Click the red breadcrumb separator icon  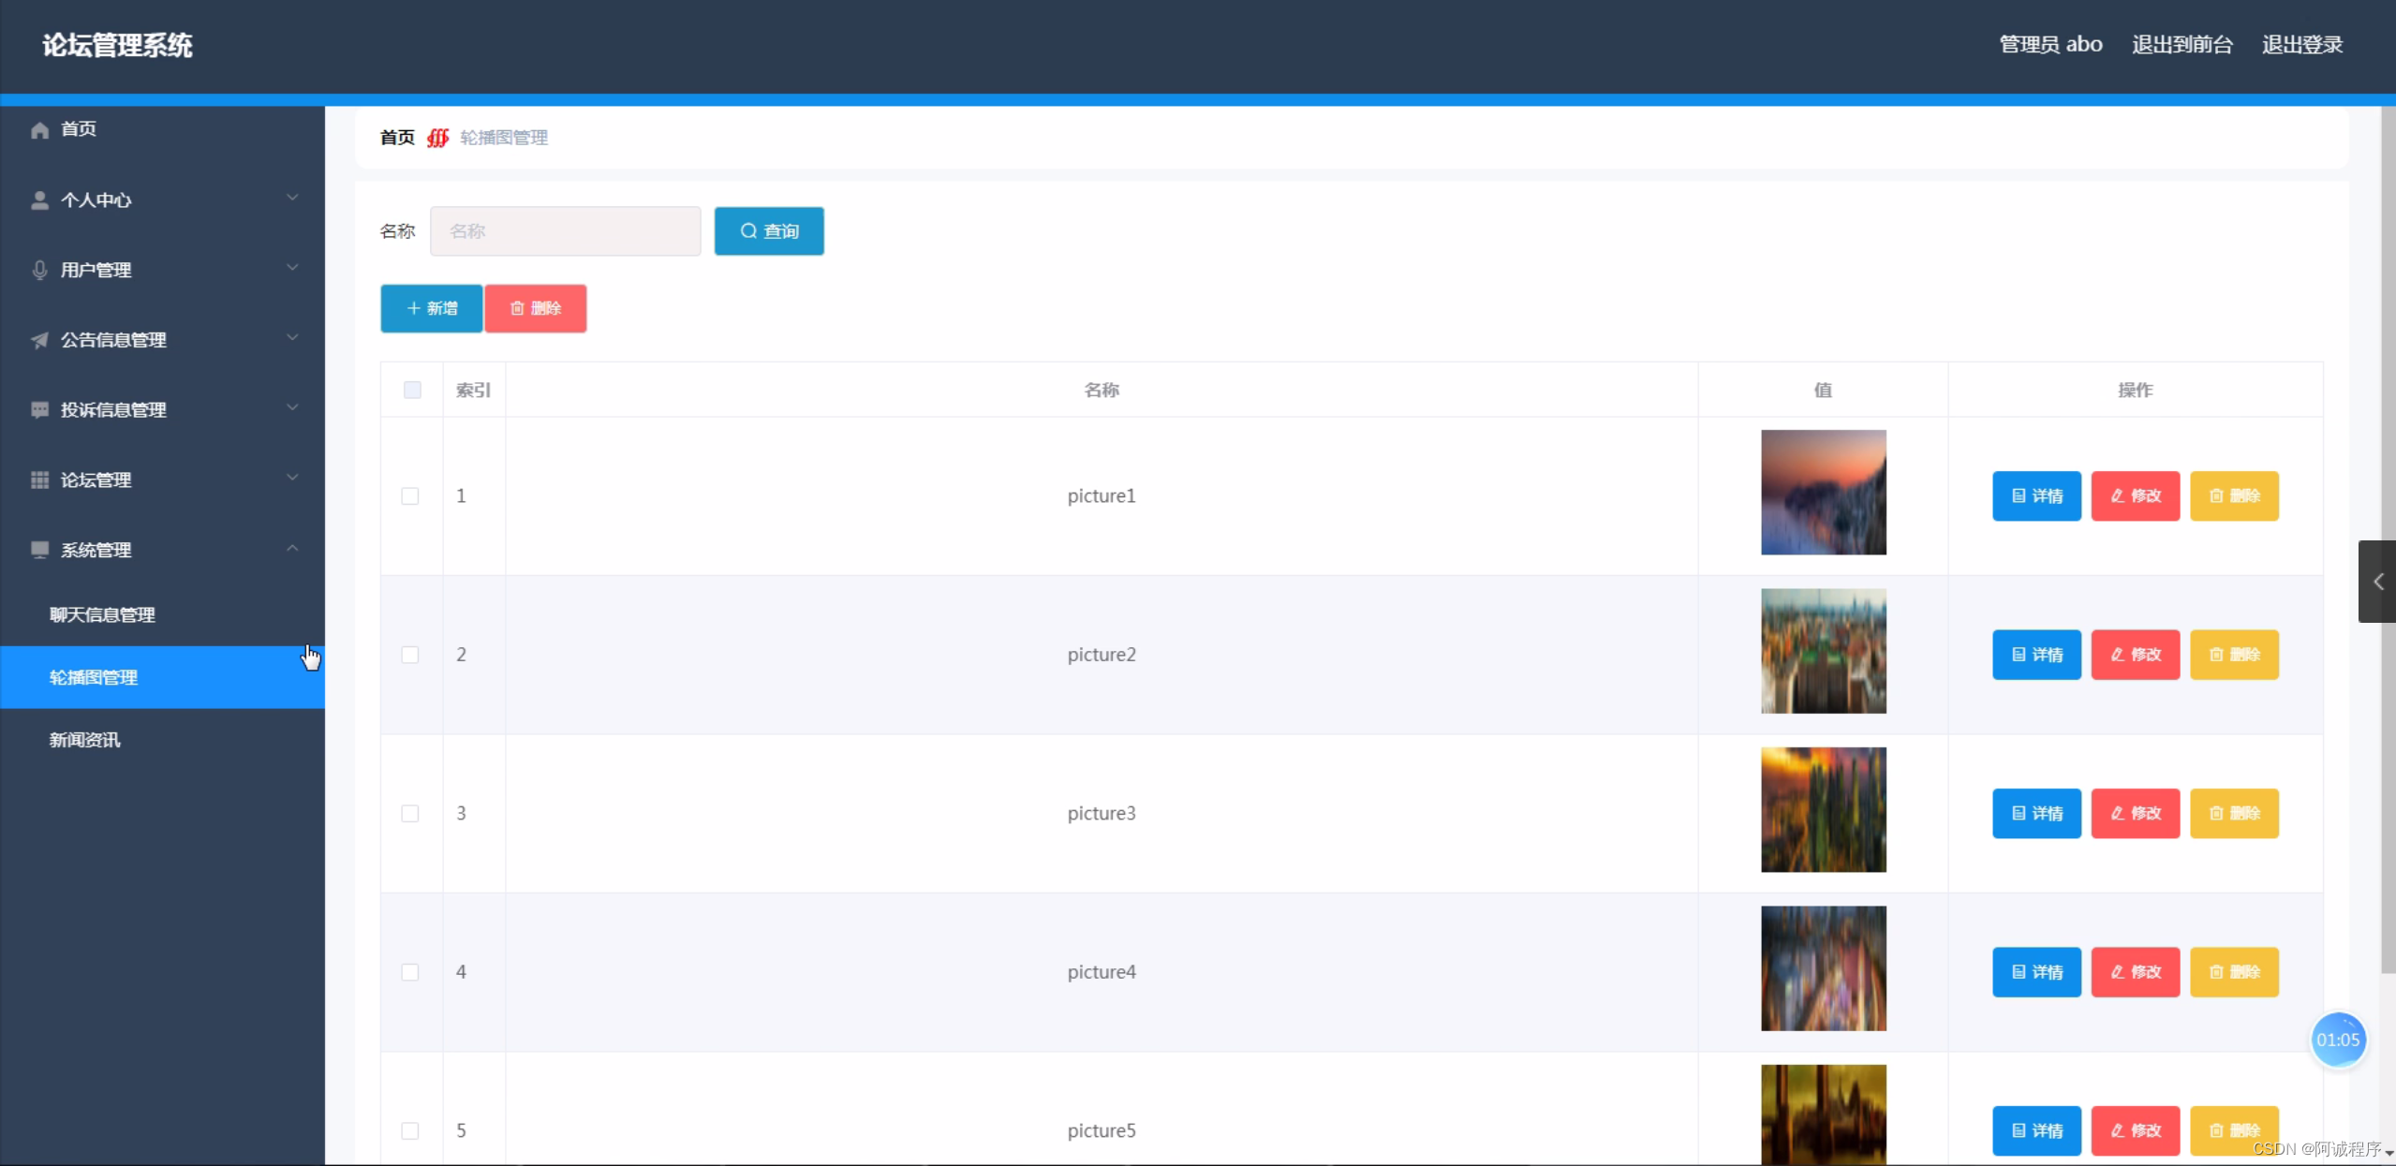(437, 138)
